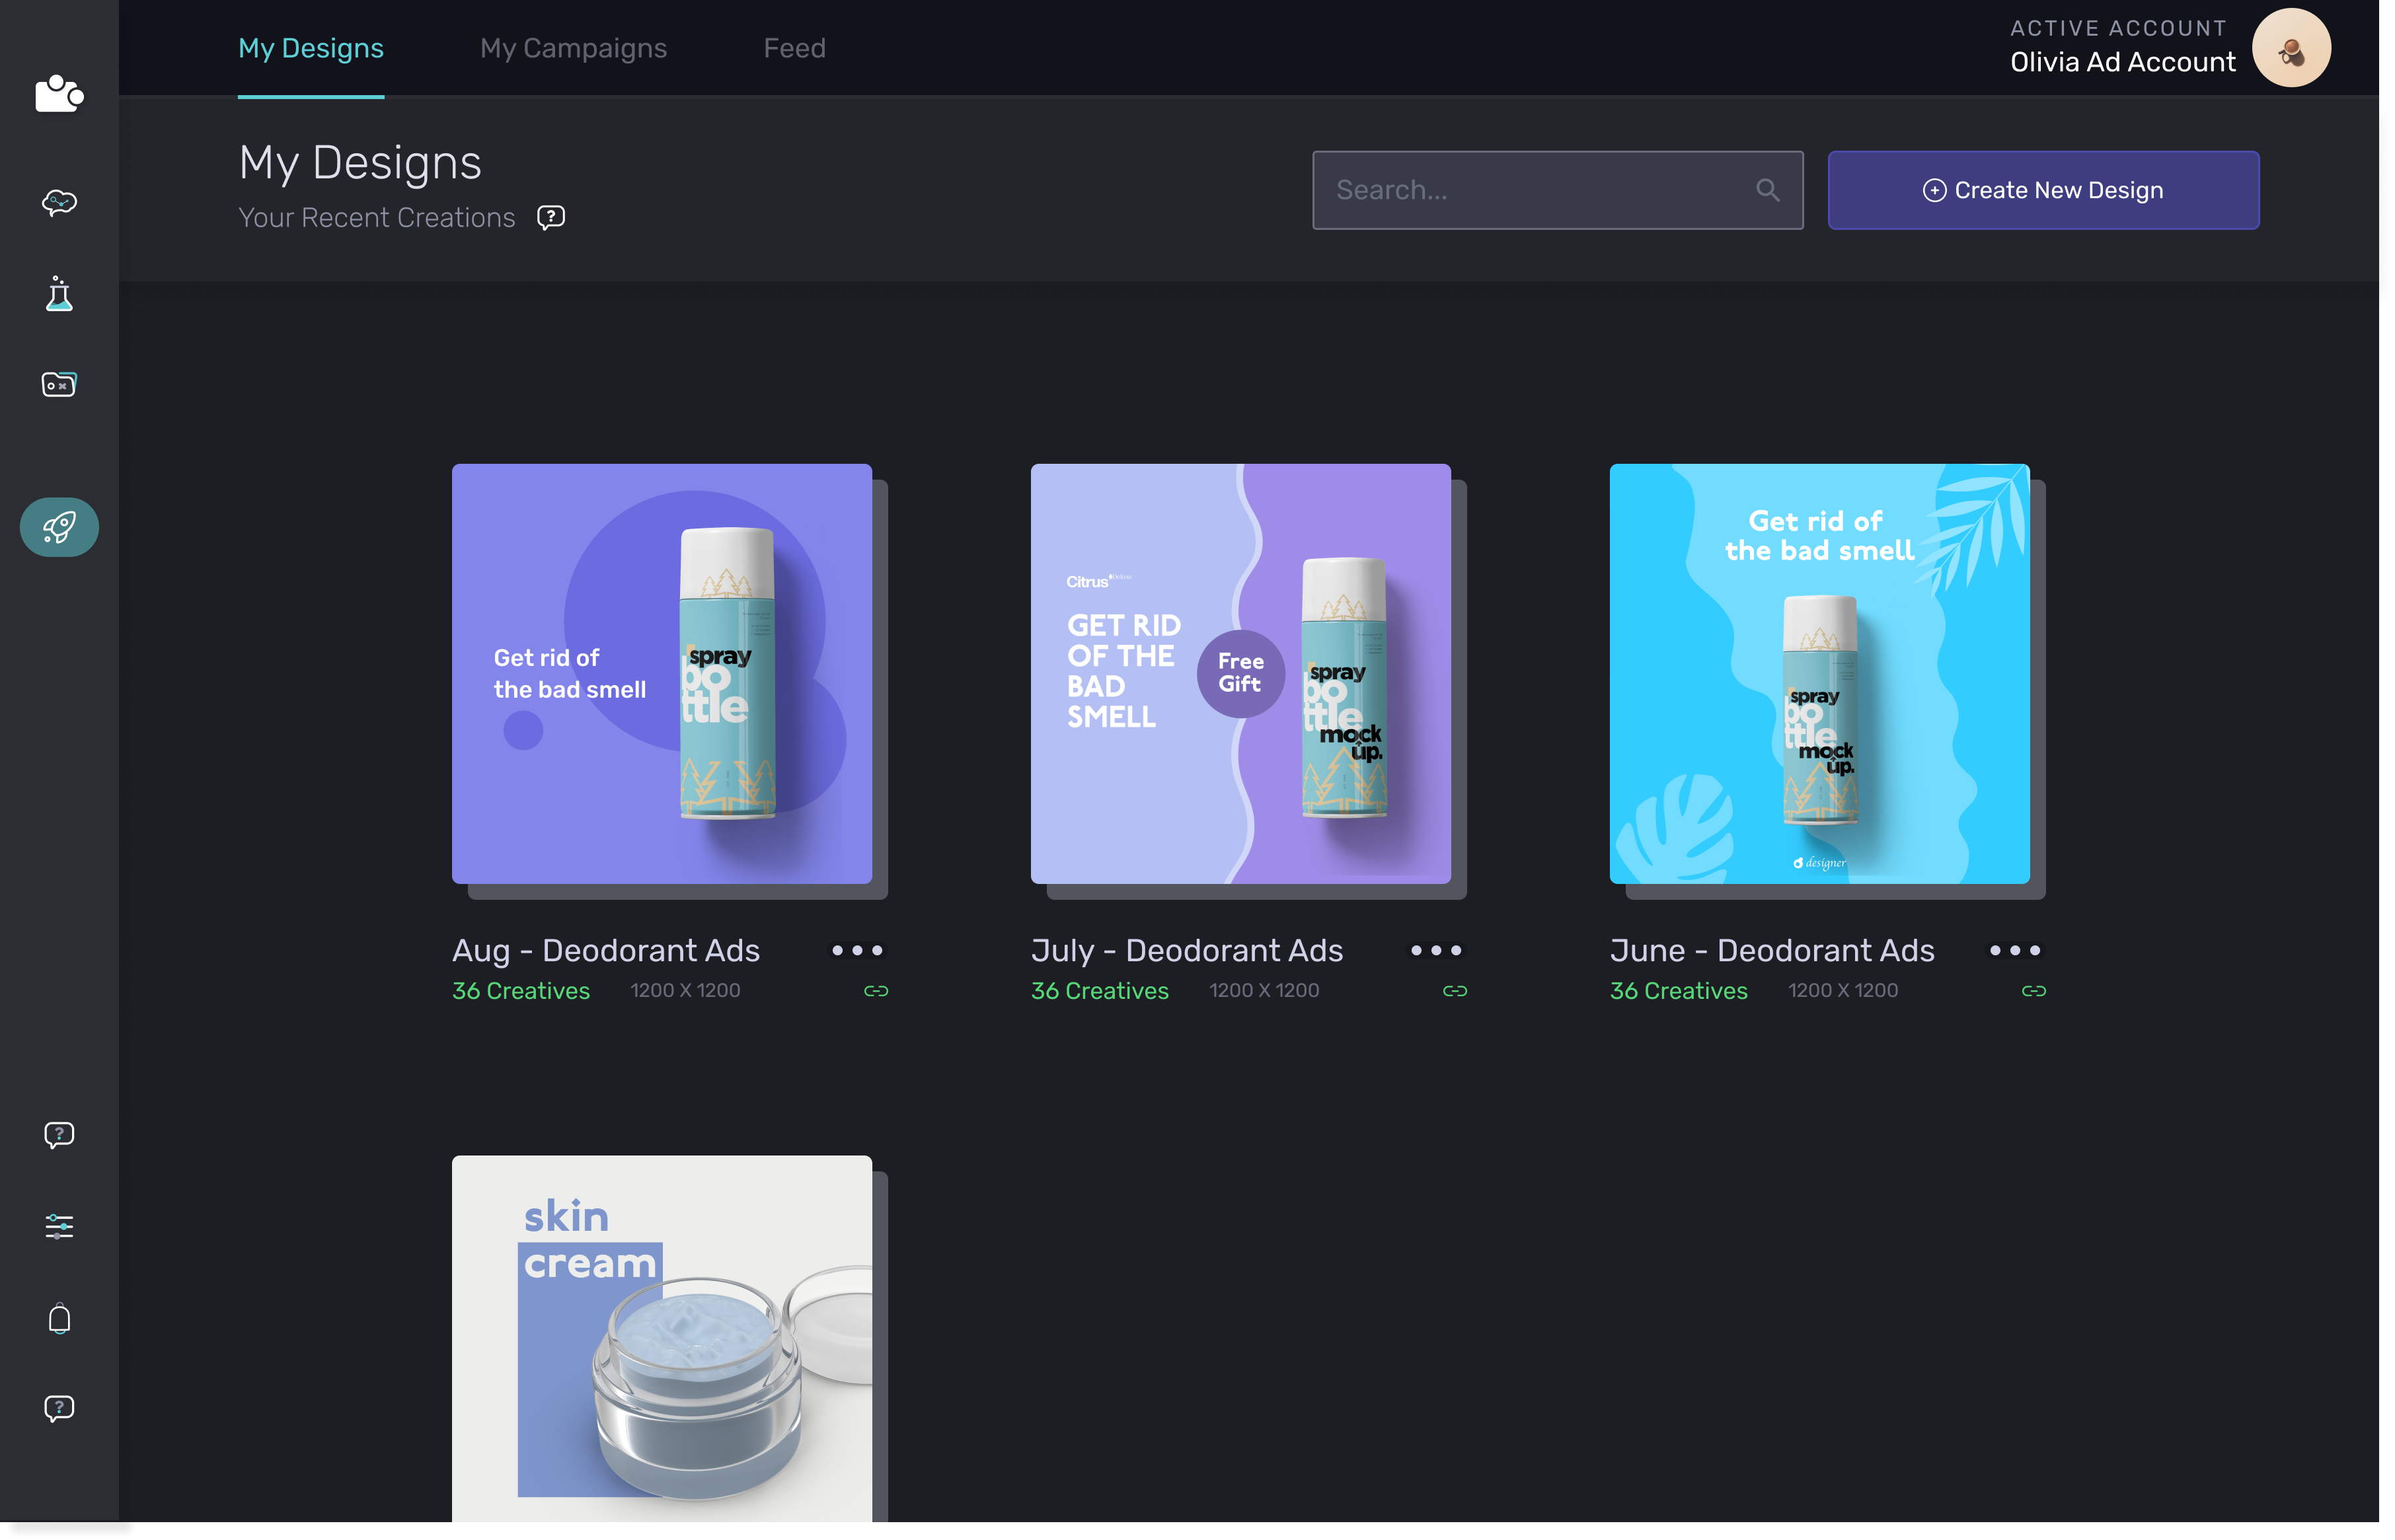This screenshot has width=2395, height=1540.
Task: Click the bottom help chat bubble in the sidebar
Action: [x=59, y=1409]
